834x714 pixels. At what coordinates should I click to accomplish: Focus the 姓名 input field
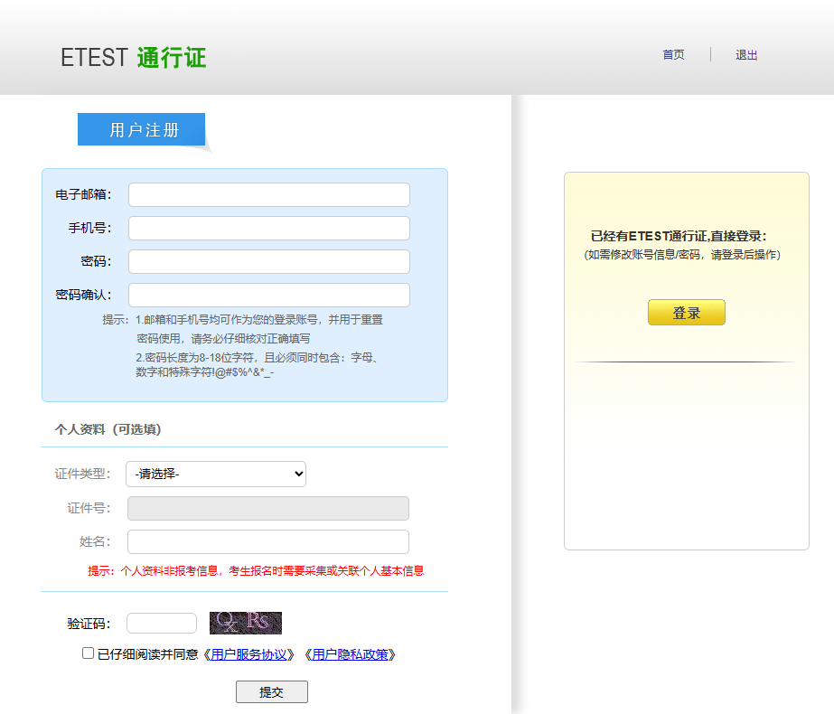[x=268, y=542]
